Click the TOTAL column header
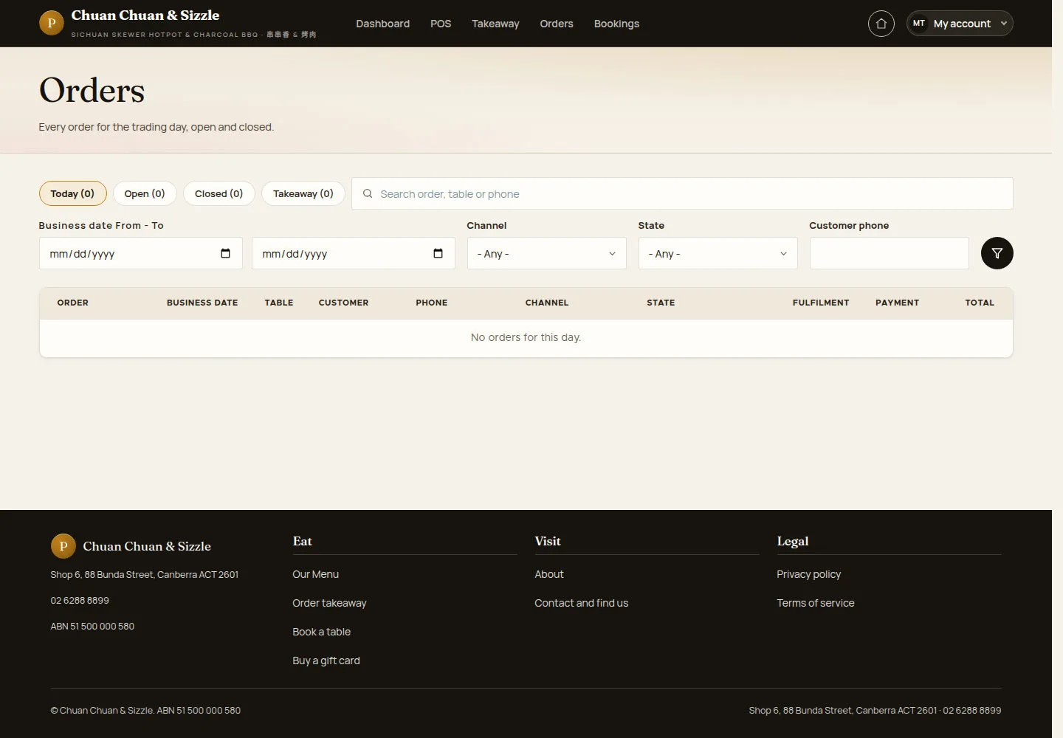This screenshot has height=738, width=1063. pyautogui.click(x=980, y=303)
